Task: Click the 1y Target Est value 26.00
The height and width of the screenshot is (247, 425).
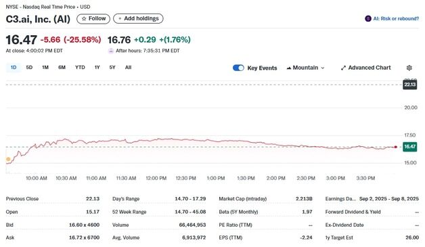Action: 412,238
